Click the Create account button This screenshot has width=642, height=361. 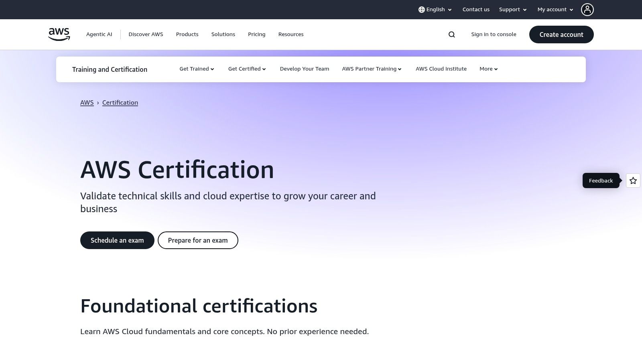561,34
